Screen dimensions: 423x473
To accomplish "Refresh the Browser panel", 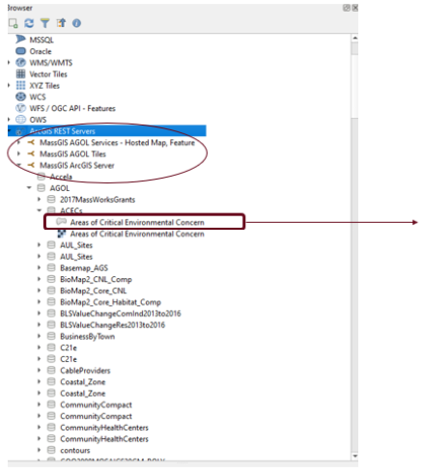I will click(x=29, y=23).
